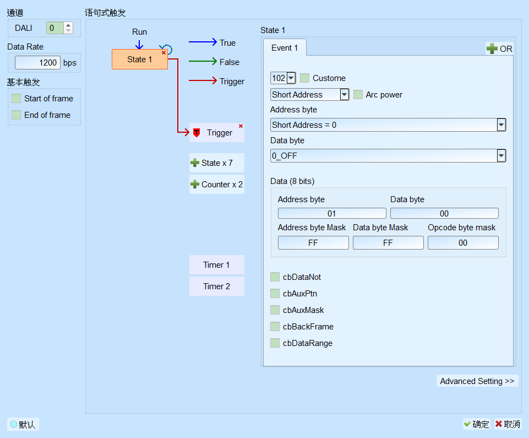Click the green check icon to confirm (确定)

click(x=467, y=424)
